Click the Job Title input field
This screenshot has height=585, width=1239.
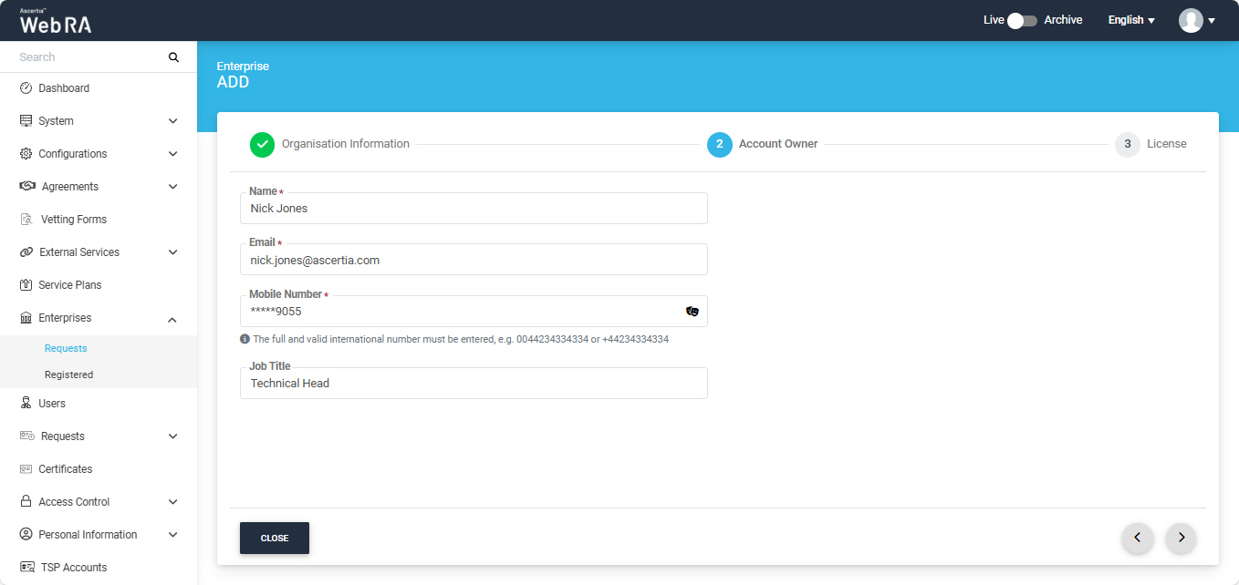(x=474, y=384)
